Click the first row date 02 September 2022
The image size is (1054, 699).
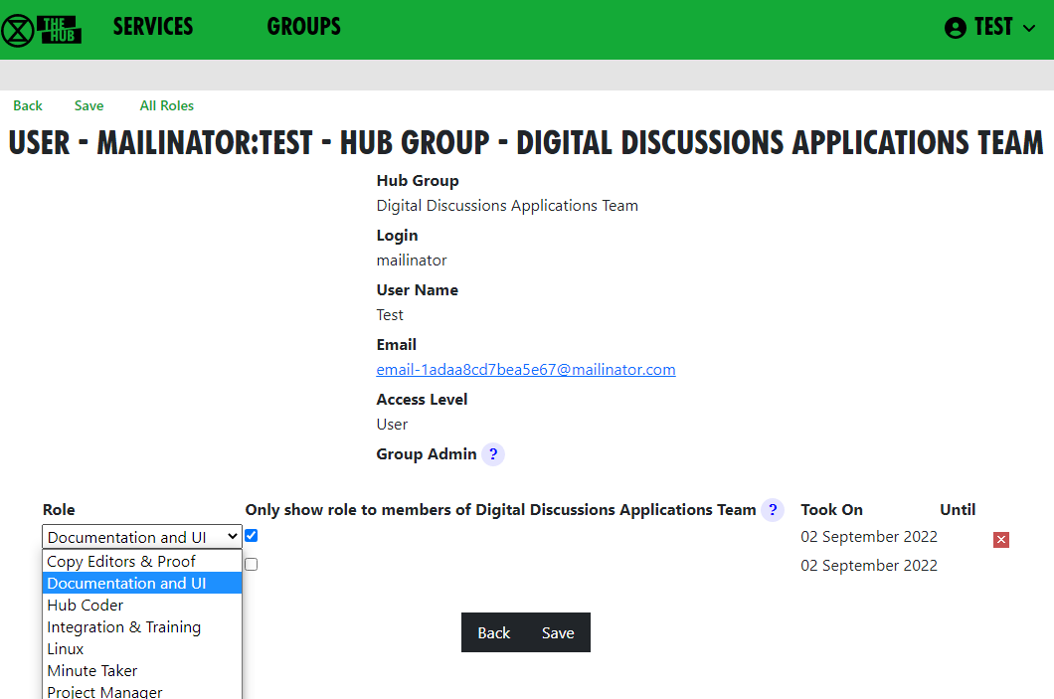point(869,536)
